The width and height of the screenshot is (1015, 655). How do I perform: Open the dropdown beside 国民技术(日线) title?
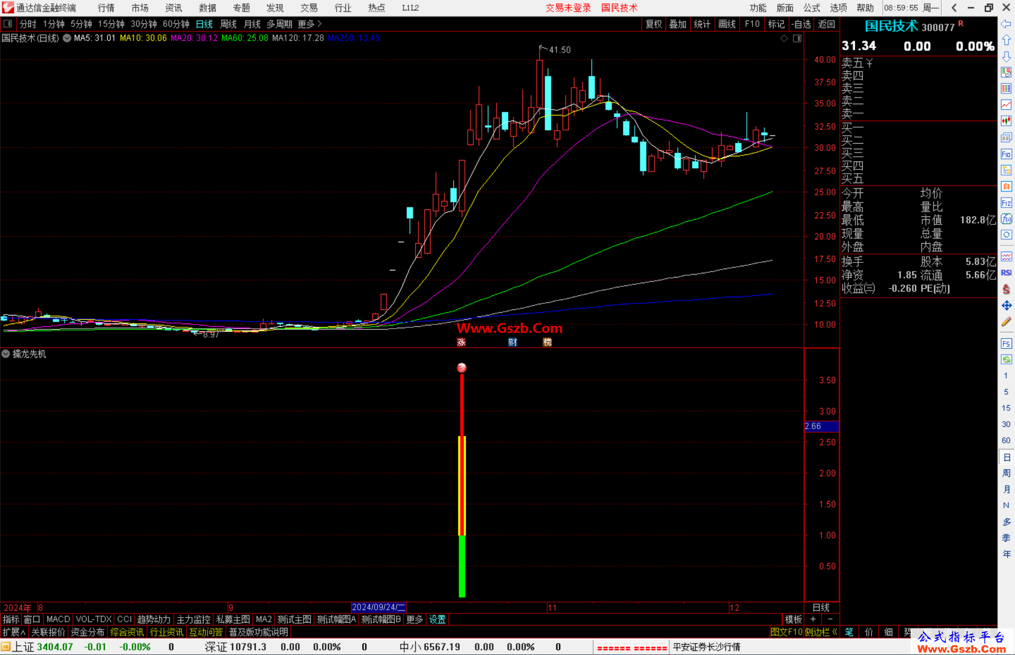67,39
